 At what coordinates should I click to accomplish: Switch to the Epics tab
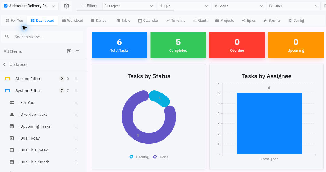tap(249, 20)
